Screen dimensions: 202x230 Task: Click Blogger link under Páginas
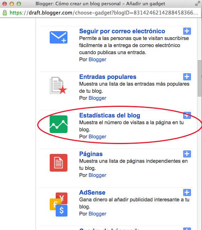point(97,175)
